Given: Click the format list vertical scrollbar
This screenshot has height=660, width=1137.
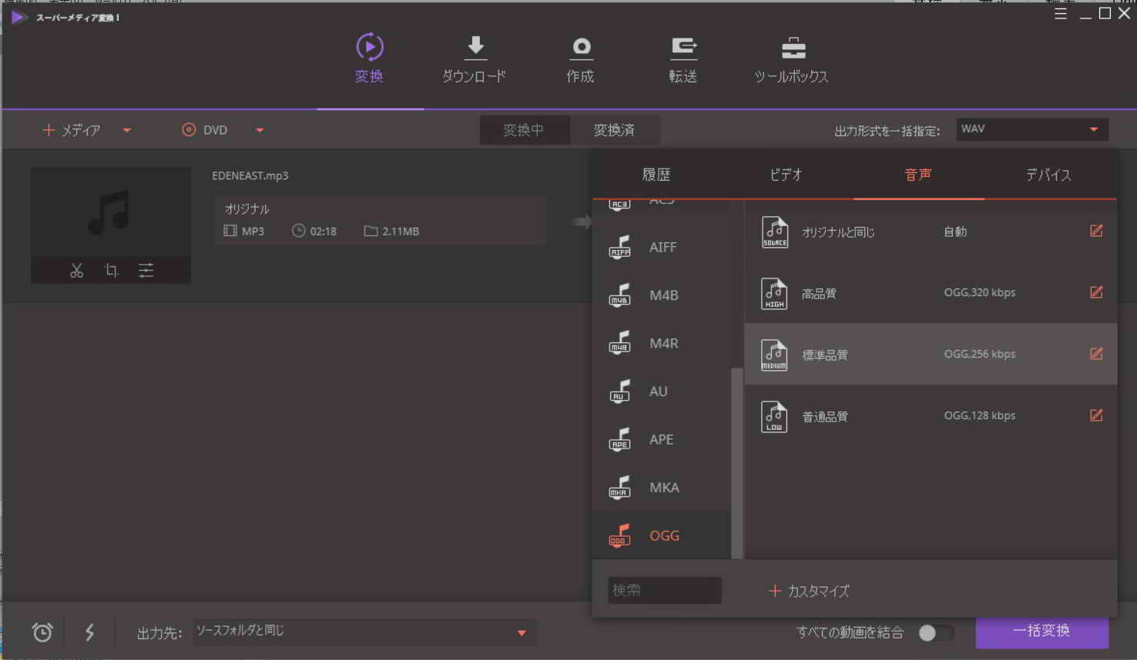Looking at the screenshot, I should [x=736, y=462].
